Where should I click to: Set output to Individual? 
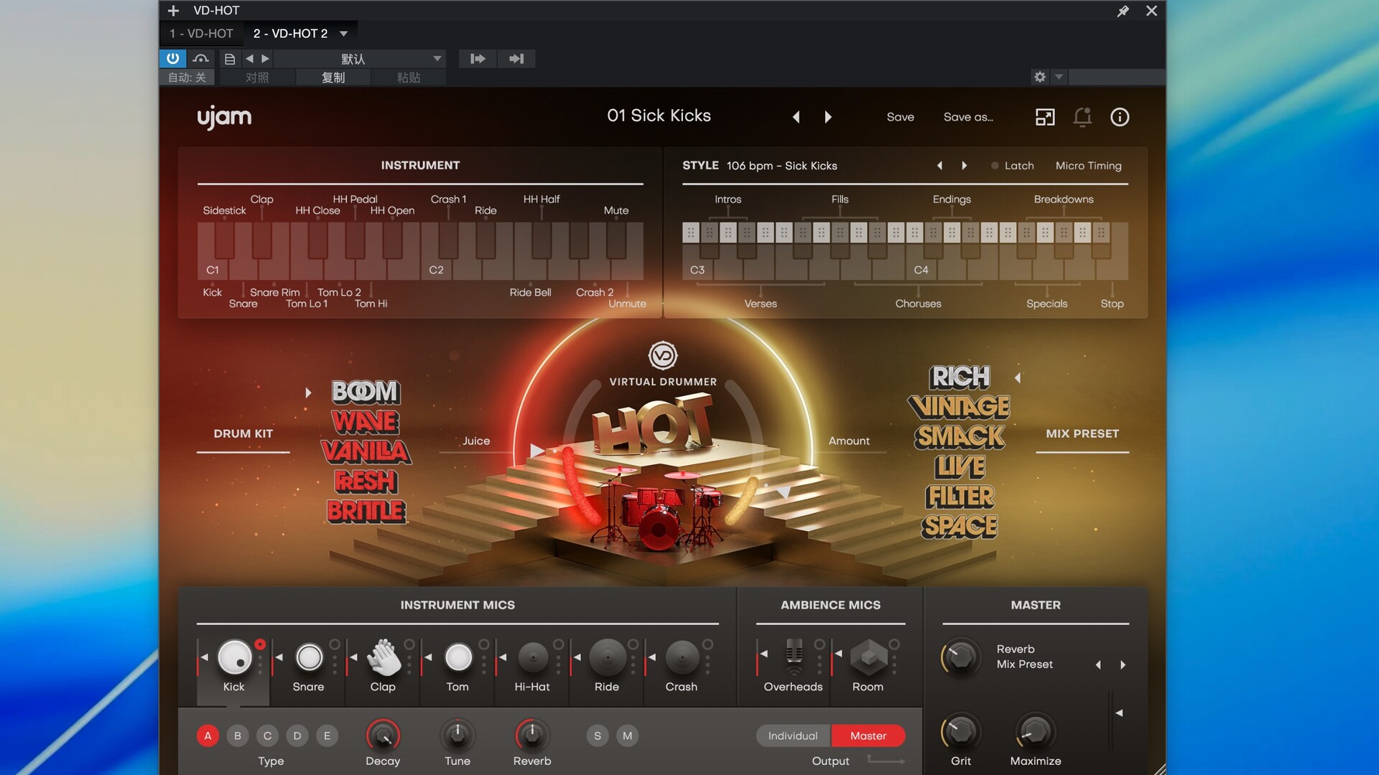tap(793, 736)
